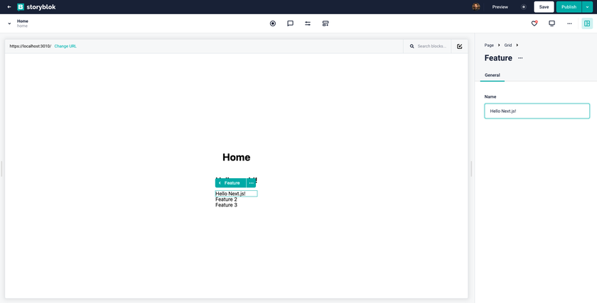Viewport: 597px width, 303px height.
Task: Click the right preview resize handle
Action: [x=471, y=169]
